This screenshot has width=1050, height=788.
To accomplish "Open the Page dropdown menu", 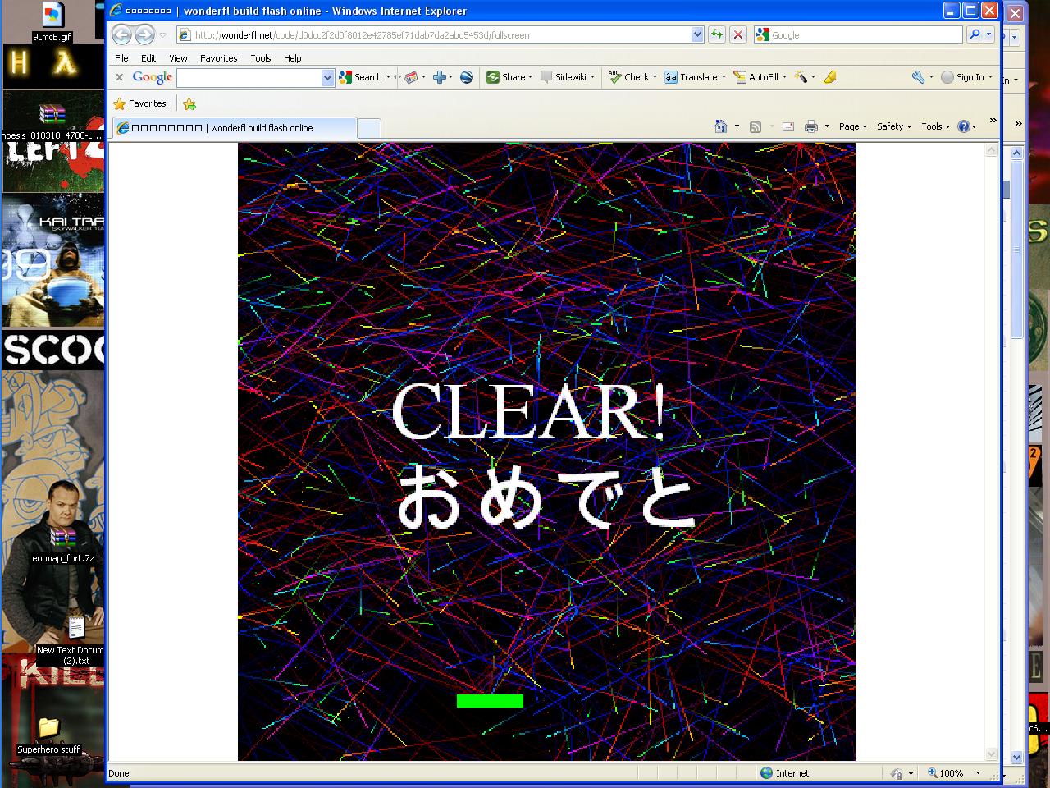I will pyautogui.click(x=853, y=126).
